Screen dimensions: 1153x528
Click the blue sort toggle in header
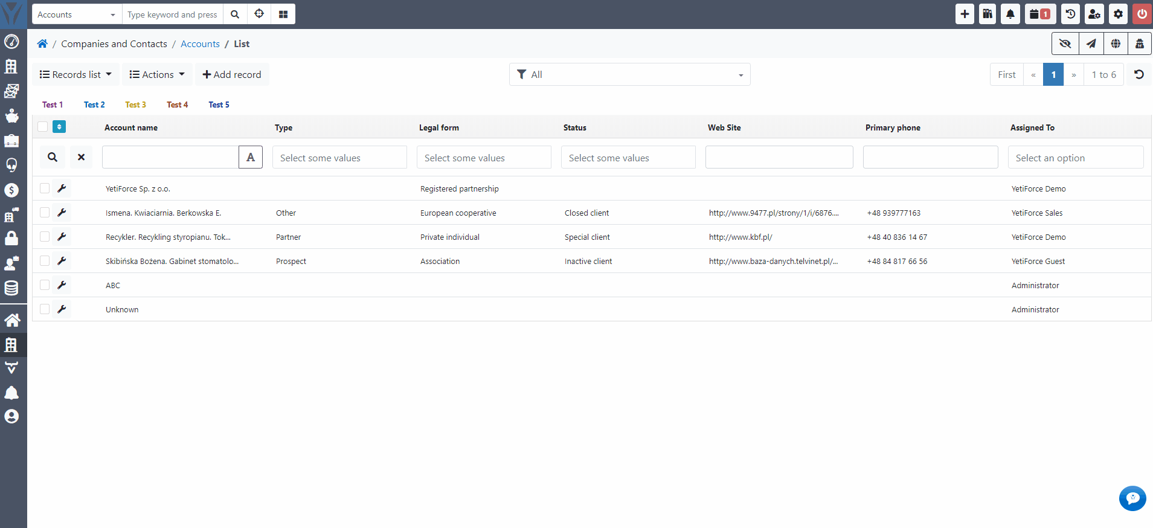click(59, 127)
